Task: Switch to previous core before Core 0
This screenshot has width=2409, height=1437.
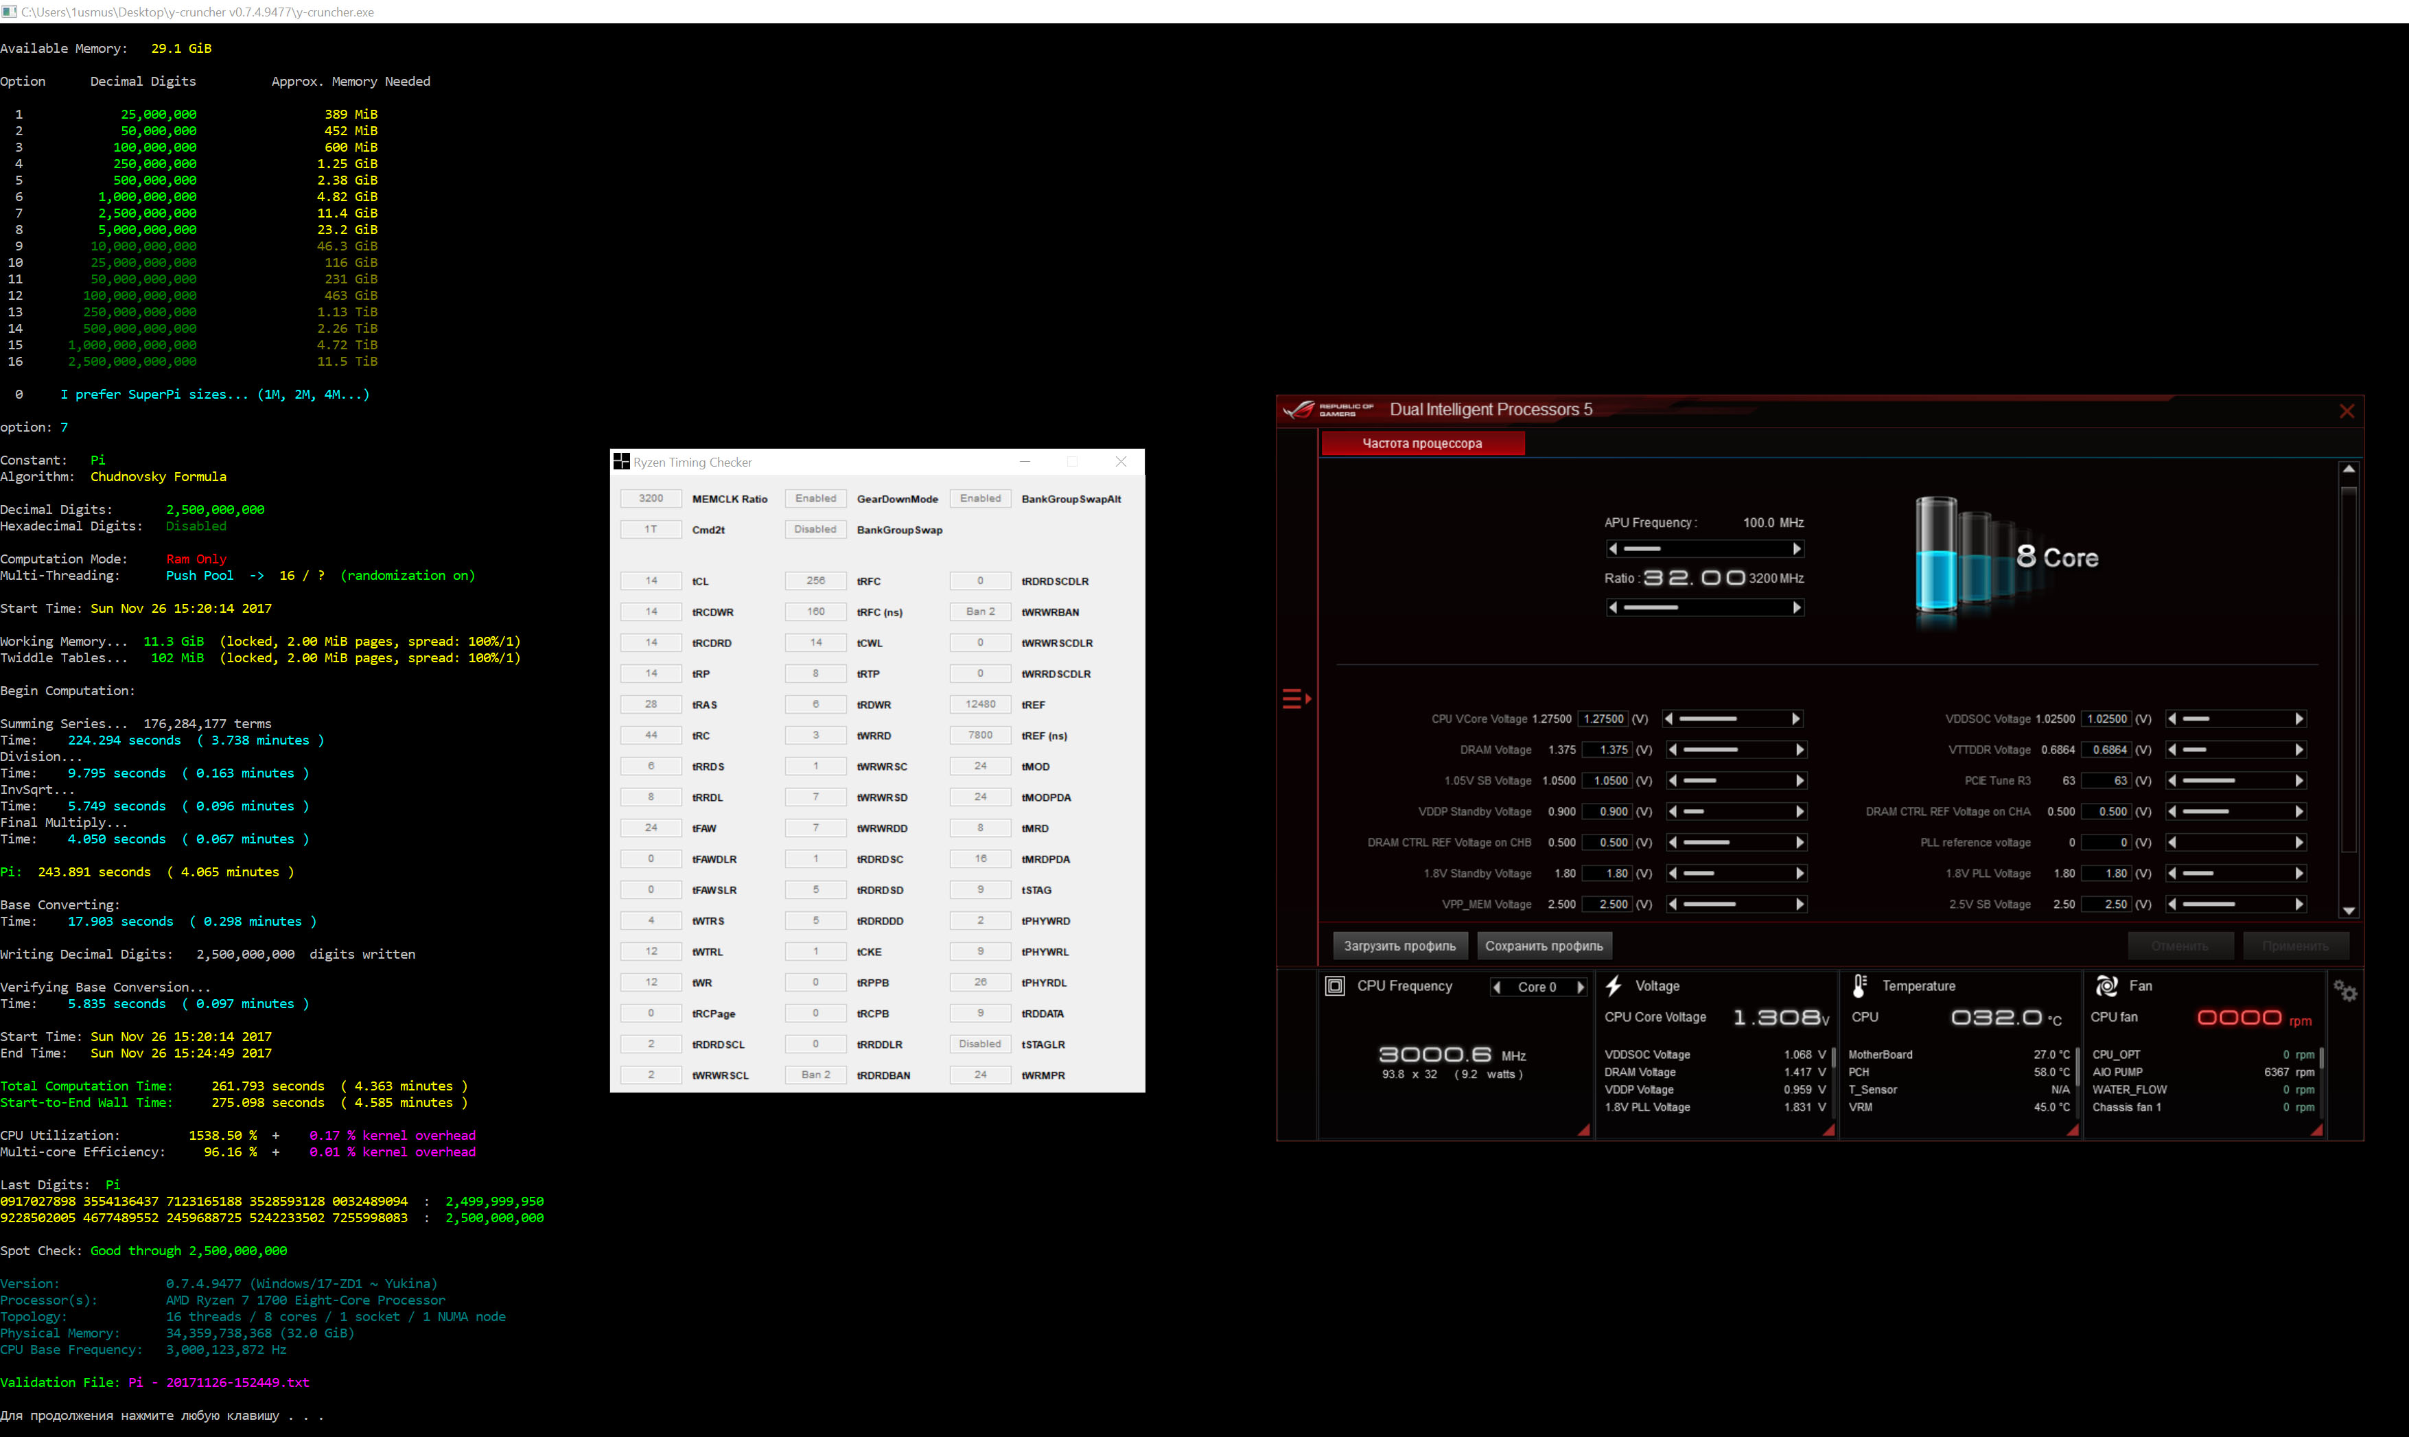Action: pos(1497,987)
